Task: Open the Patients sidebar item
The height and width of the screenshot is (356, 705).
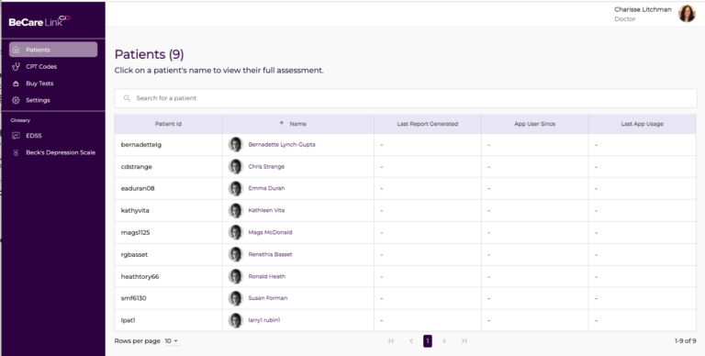Action: tap(53, 50)
